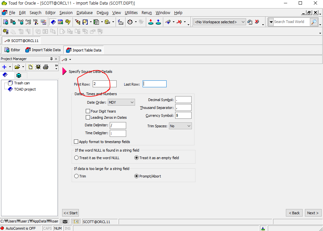This screenshot has height=231, width=323.
Task: Open the Database menu
Action: coord(84,13)
